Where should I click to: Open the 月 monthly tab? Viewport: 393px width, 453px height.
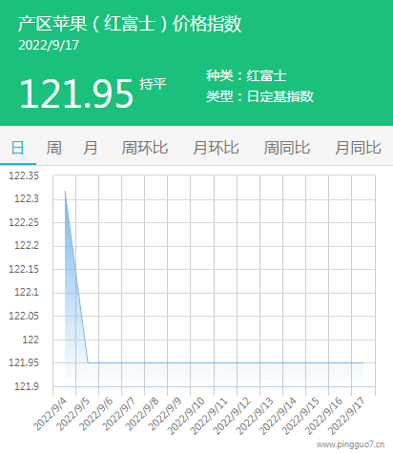[x=91, y=148]
